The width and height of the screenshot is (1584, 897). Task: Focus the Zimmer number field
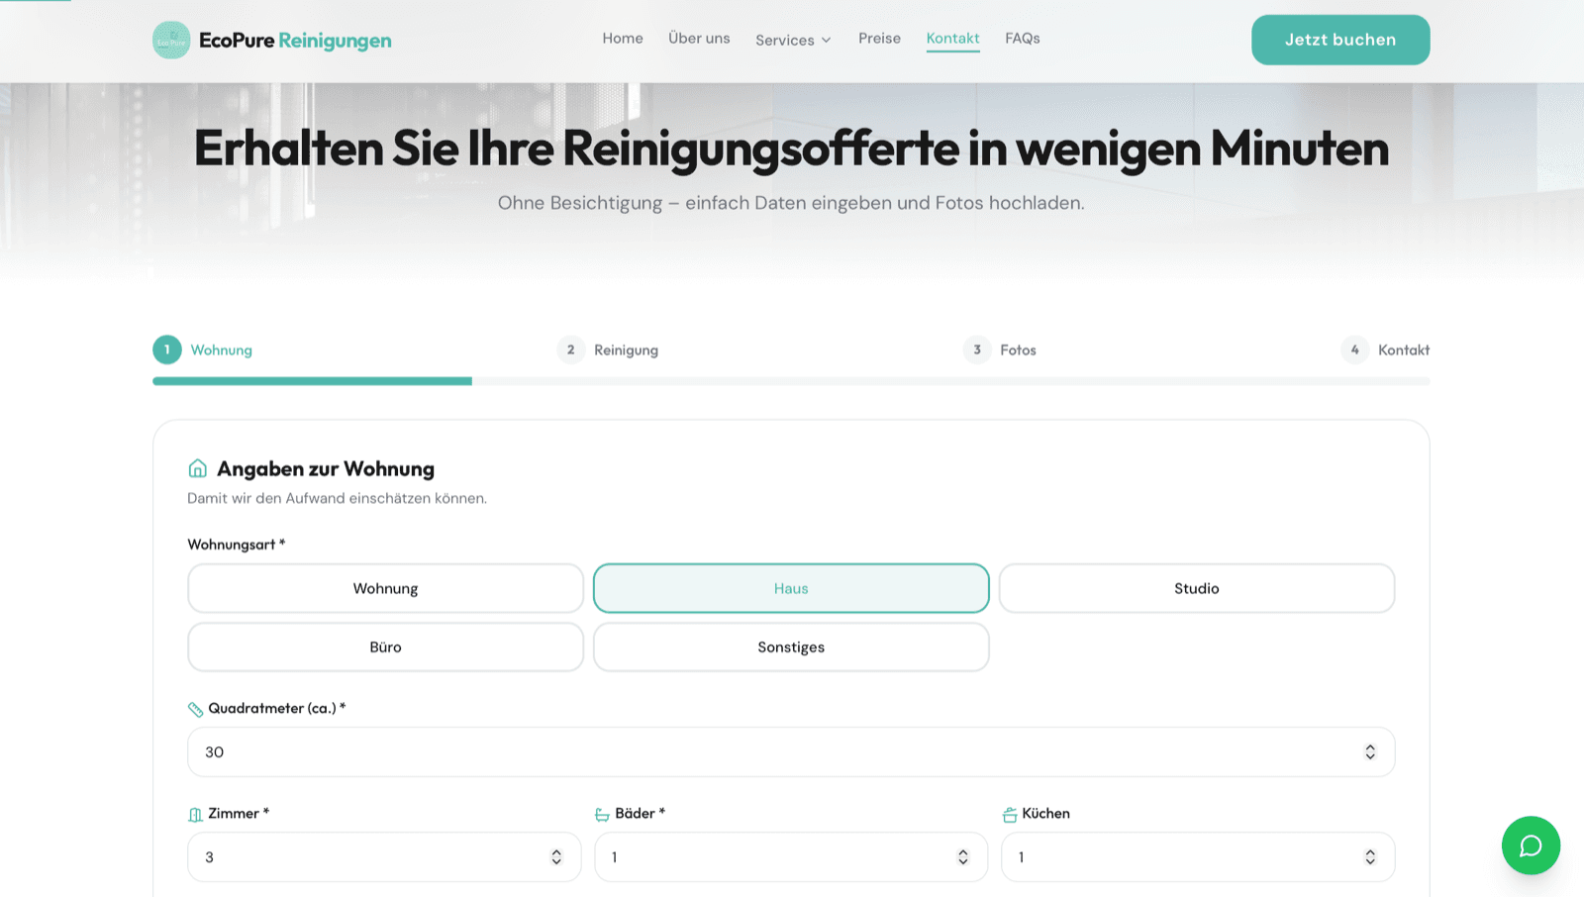click(x=384, y=857)
